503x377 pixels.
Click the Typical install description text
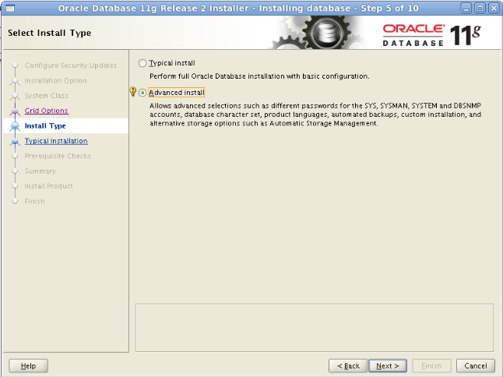coord(259,76)
